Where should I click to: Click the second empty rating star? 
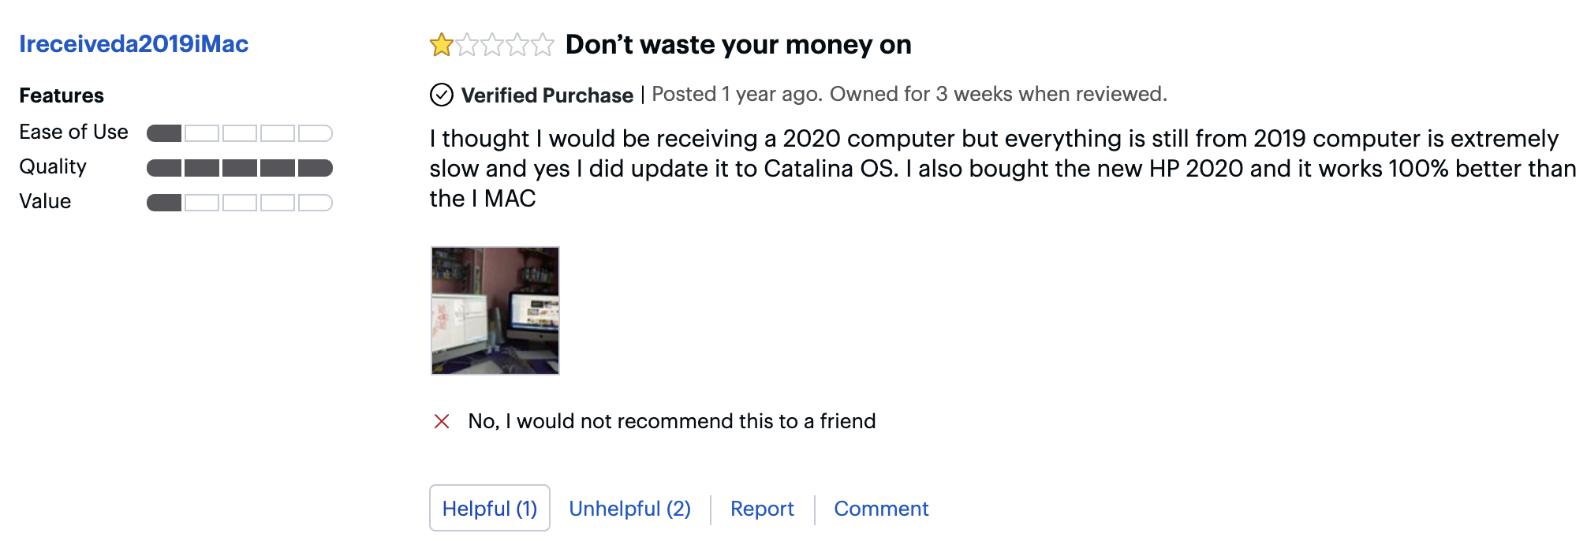click(467, 45)
